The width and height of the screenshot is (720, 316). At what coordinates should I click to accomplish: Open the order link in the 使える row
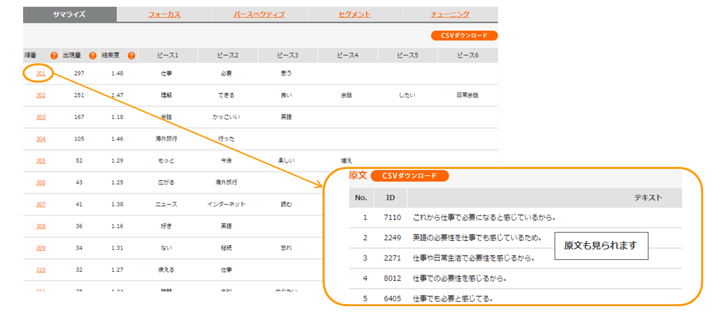point(41,270)
